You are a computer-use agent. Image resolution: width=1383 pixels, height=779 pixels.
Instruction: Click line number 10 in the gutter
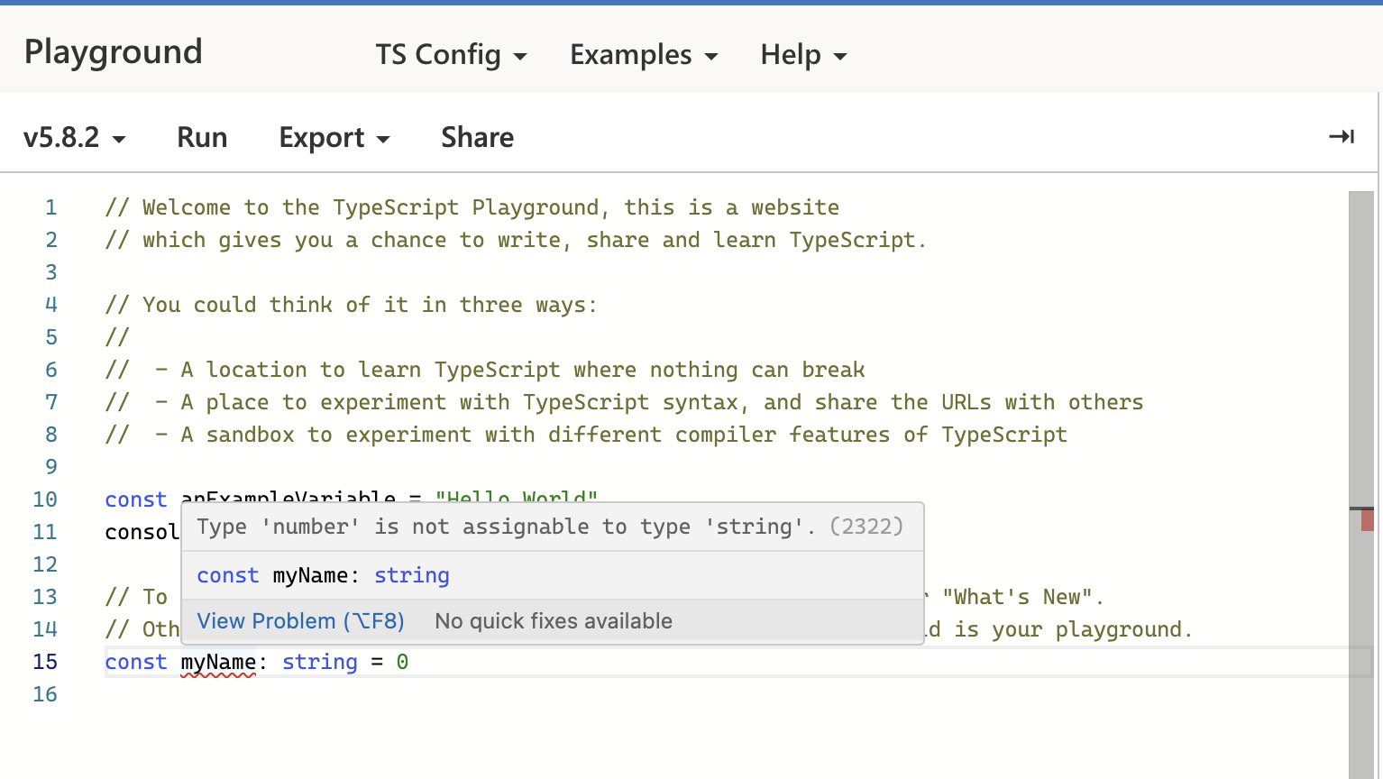click(45, 499)
